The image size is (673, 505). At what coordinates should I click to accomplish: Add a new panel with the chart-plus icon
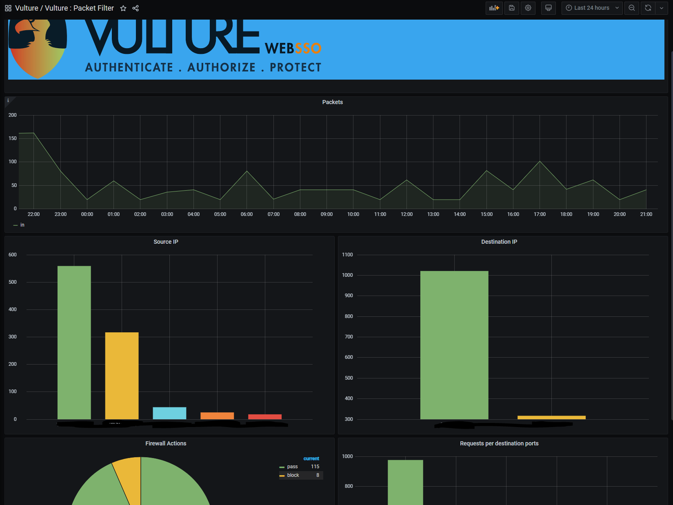494,8
